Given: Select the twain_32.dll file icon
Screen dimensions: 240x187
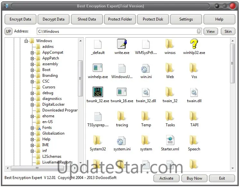Looking at the screenshot, I should (x=146, y=92).
